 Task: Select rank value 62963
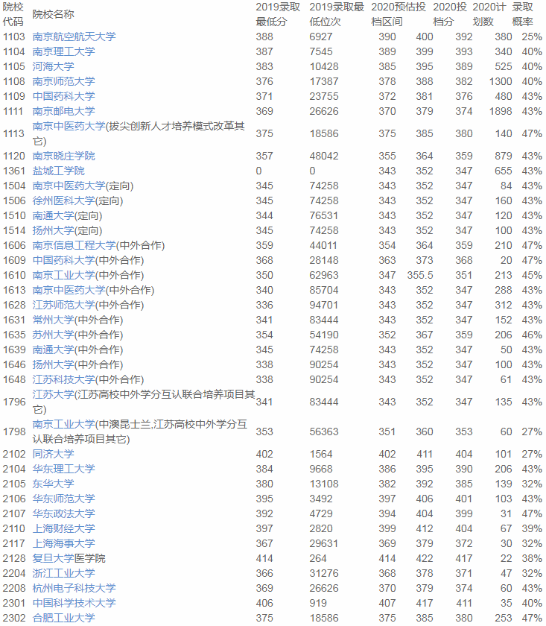pos(324,275)
